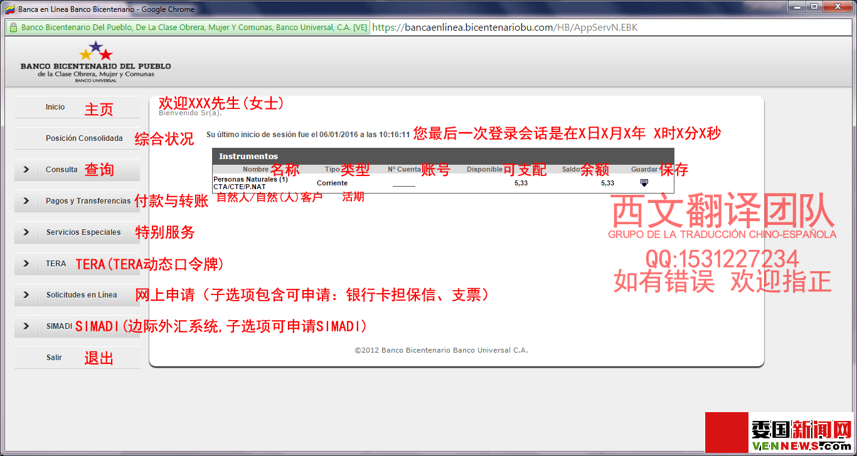Open the Inicio menu item
Image resolution: width=857 pixels, height=456 pixels.
(x=55, y=107)
